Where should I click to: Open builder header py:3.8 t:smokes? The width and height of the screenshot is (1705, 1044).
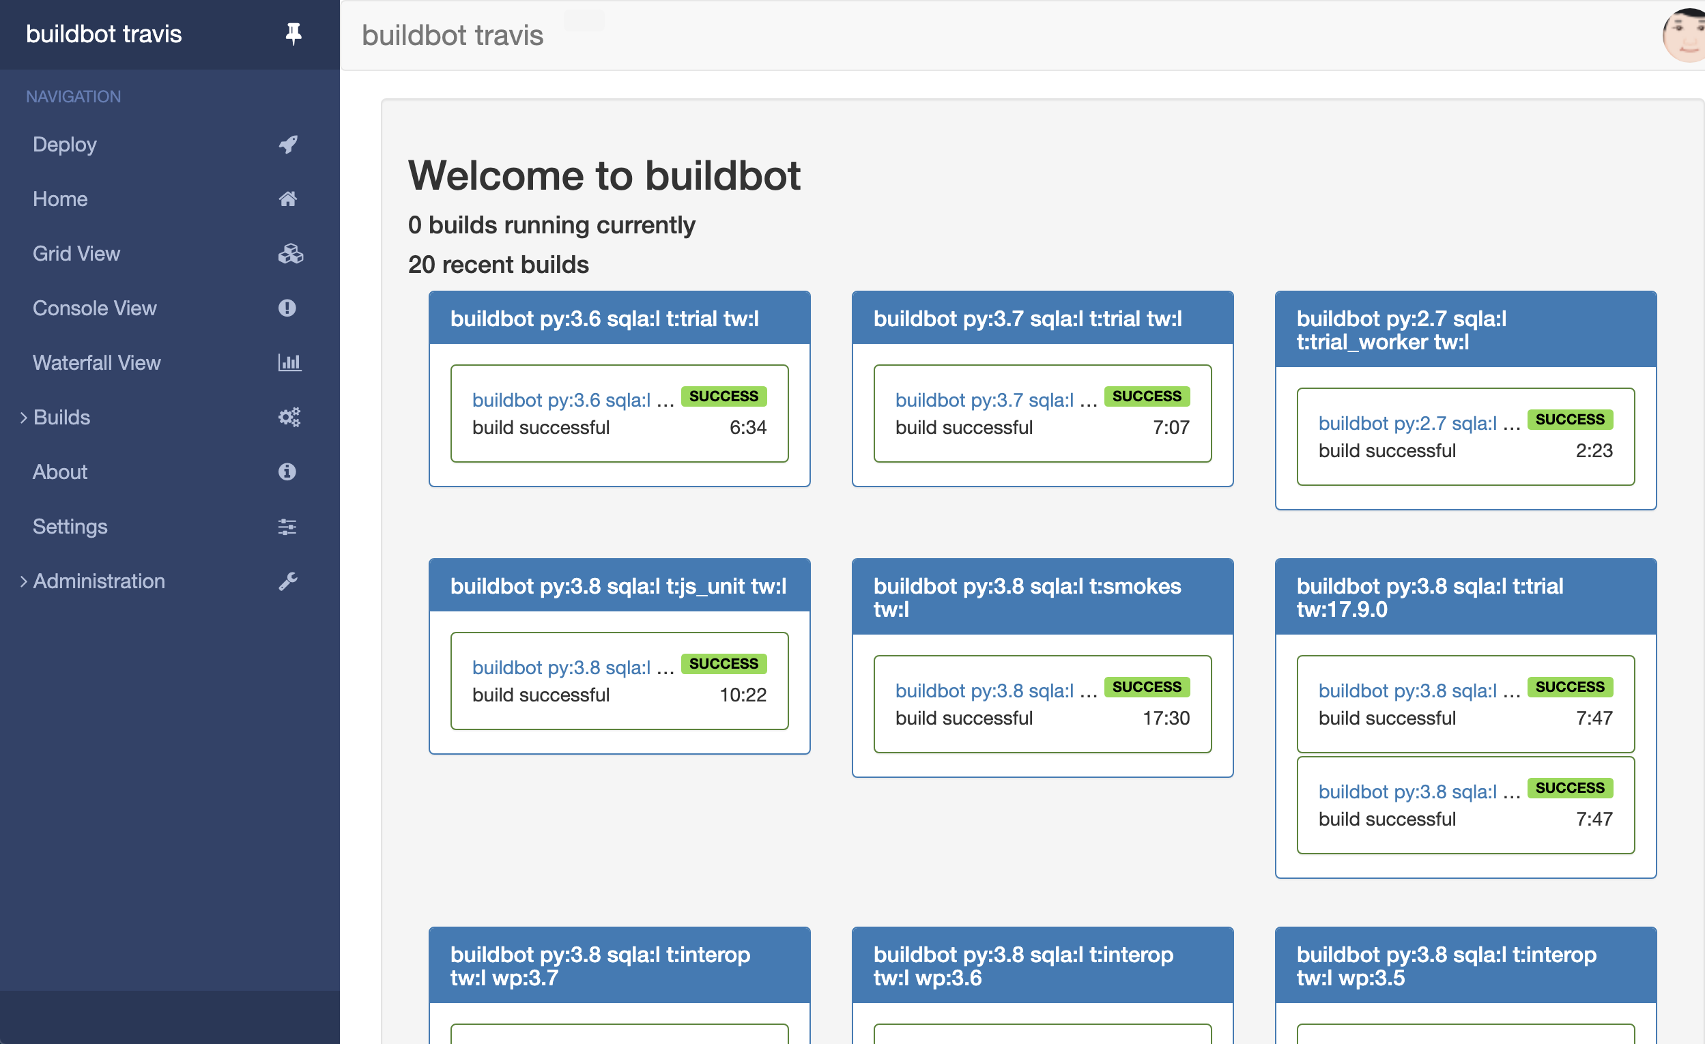click(x=1042, y=598)
